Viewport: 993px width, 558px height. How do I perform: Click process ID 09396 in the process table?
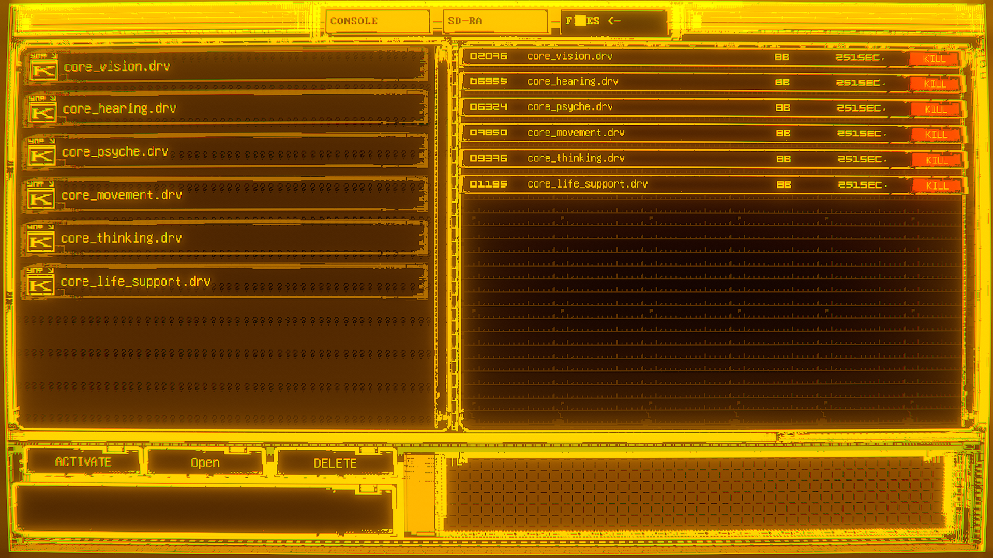488,158
